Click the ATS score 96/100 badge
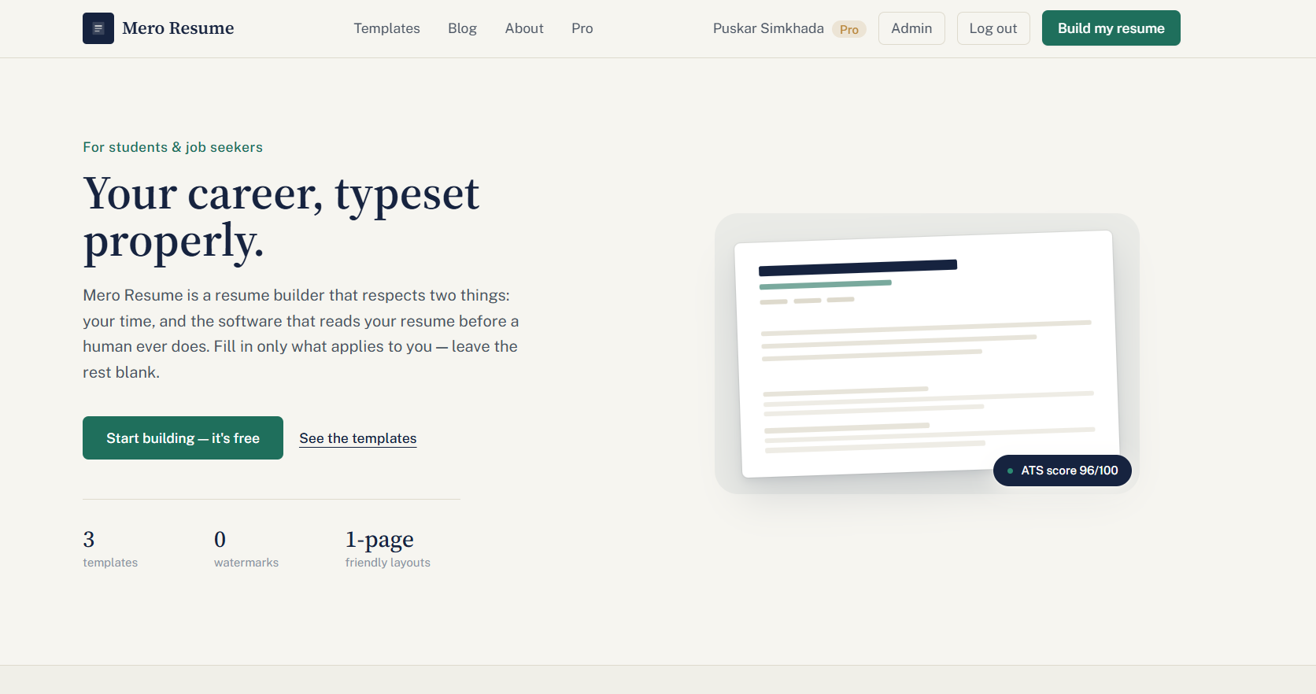The width and height of the screenshot is (1316, 694). [1063, 471]
